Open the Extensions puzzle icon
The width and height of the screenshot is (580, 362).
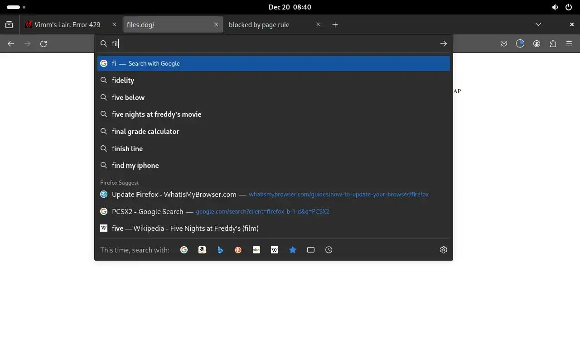[553, 44]
